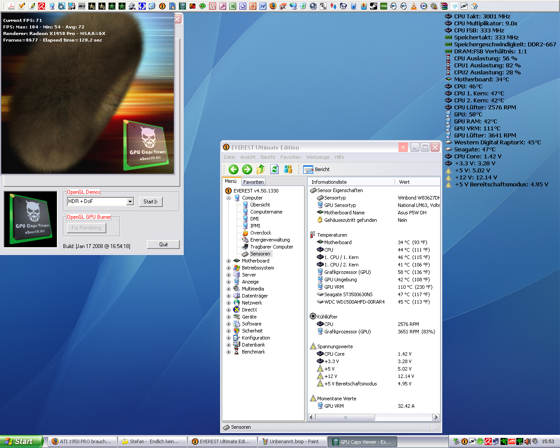This screenshot has height=448, width=560.
Task: Click the skull icon in launcher bar
Action: (182, 6)
